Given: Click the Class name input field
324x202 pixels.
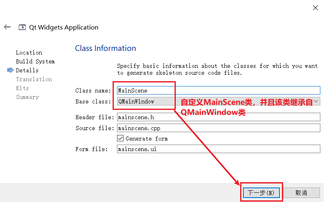Looking at the screenshot, I should point(218,90).
